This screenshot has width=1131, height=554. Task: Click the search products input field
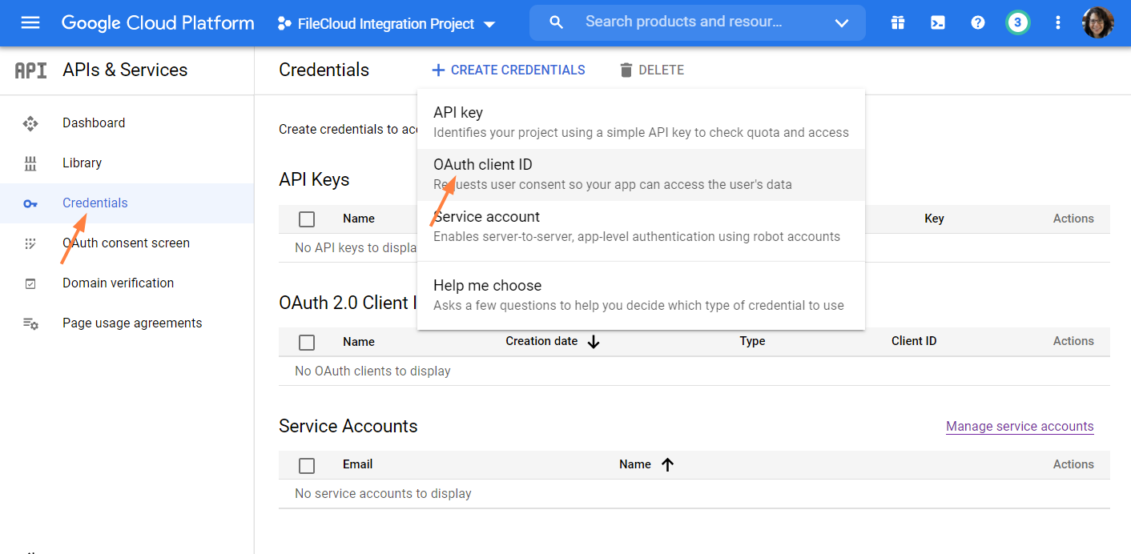pos(683,22)
